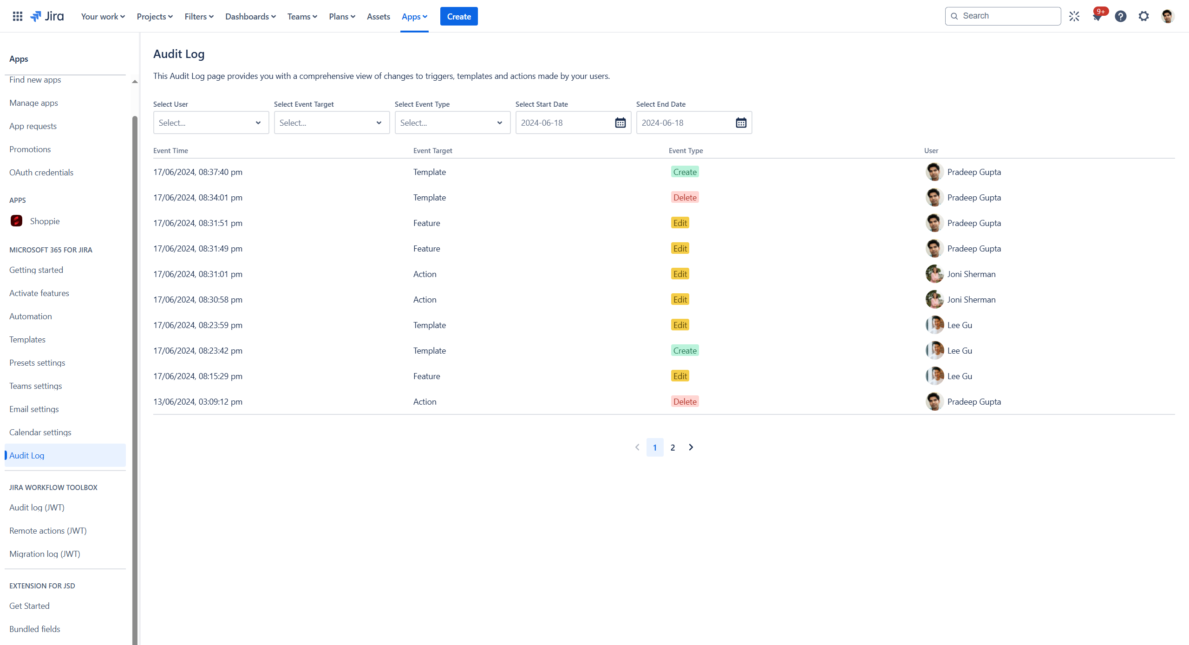1189x645 pixels.
Task: Open the end date calendar icon
Action: pyautogui.click(x=741, y=123)
